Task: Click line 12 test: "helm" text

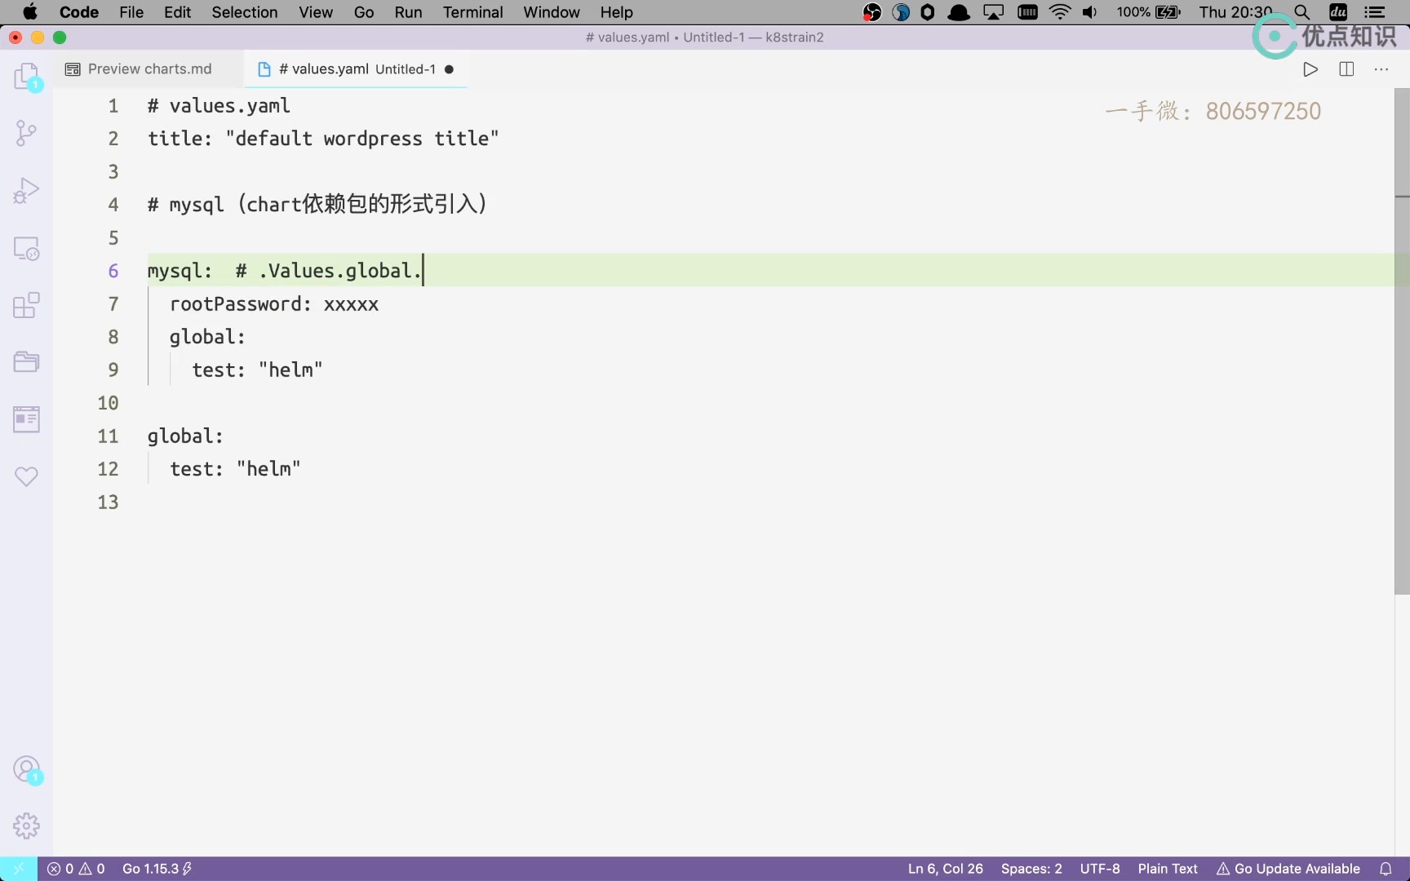Action: [x=235, y=469]
